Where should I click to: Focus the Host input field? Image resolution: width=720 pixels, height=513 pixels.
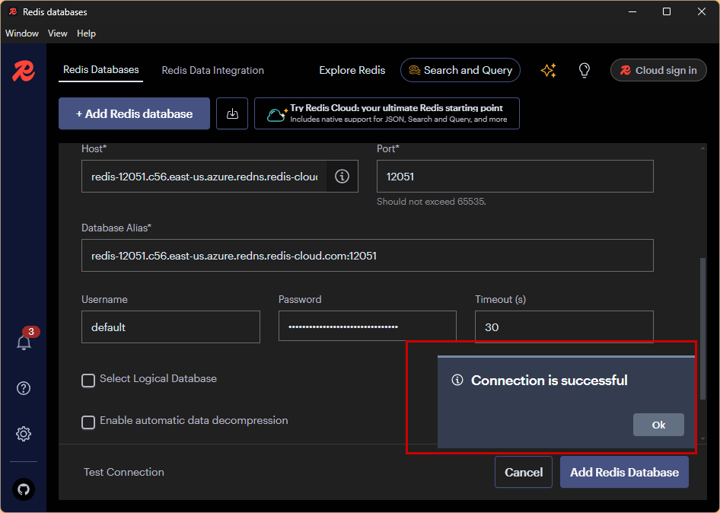point(204,177)
